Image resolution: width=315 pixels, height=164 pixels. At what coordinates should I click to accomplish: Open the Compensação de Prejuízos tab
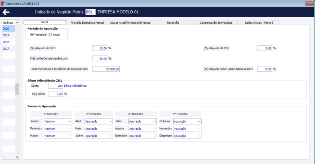pos(216,22)
